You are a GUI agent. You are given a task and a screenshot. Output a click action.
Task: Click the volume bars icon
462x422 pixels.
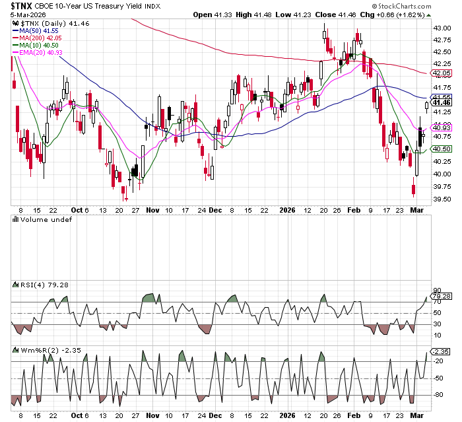15,219
